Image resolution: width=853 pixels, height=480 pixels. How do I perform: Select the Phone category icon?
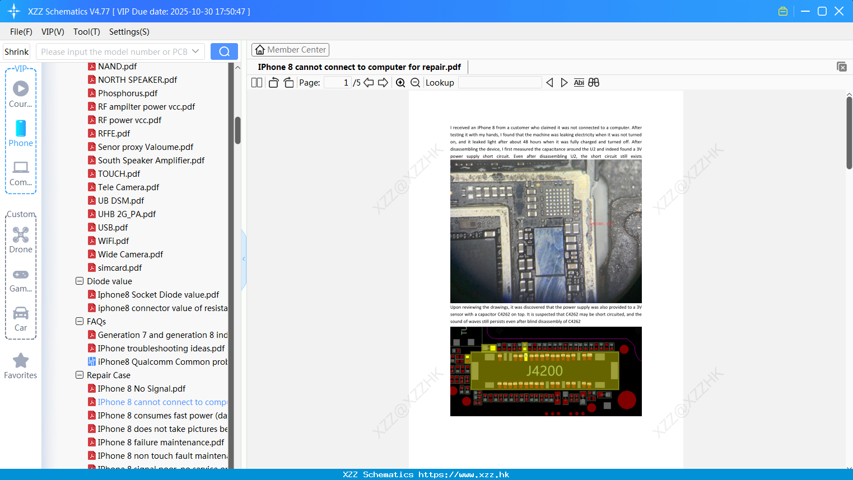tap(21, 133)
